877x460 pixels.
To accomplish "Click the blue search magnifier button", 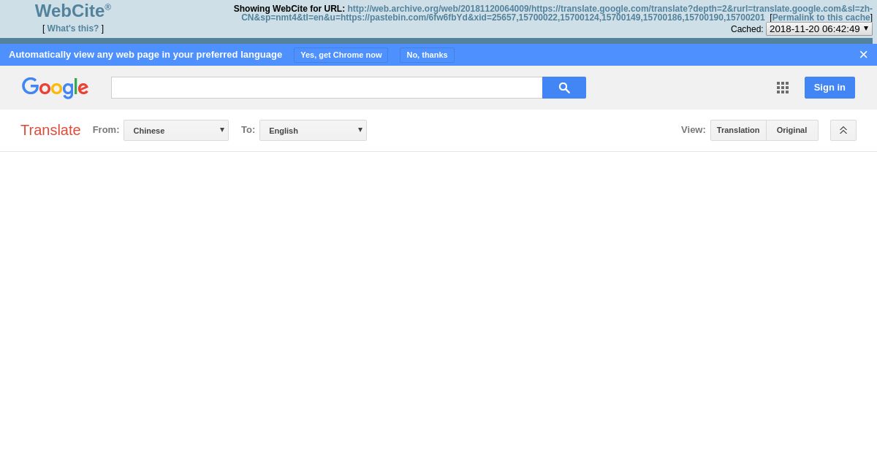I will [x=564, y=88].
